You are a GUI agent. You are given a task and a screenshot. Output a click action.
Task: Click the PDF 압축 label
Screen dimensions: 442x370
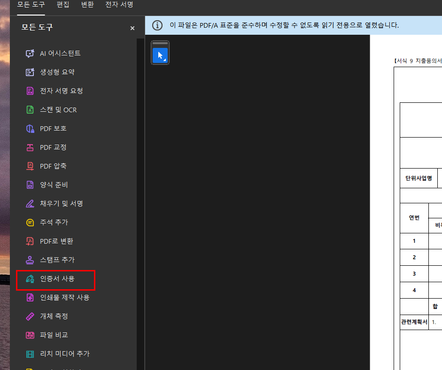click(x=53, y=166)
